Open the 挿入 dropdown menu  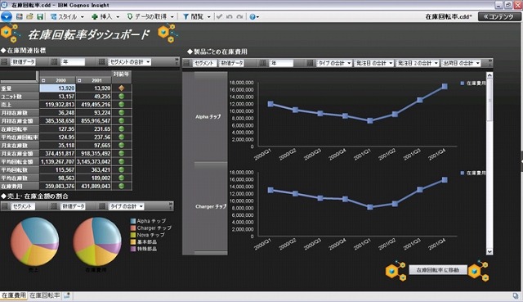105,16
